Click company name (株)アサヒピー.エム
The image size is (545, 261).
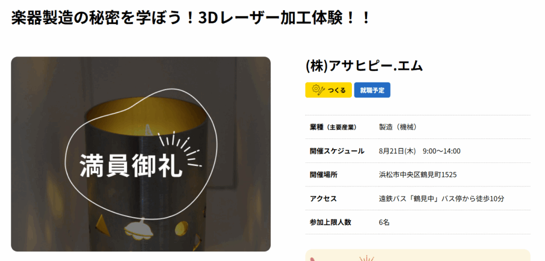click(x=364, y=66)
